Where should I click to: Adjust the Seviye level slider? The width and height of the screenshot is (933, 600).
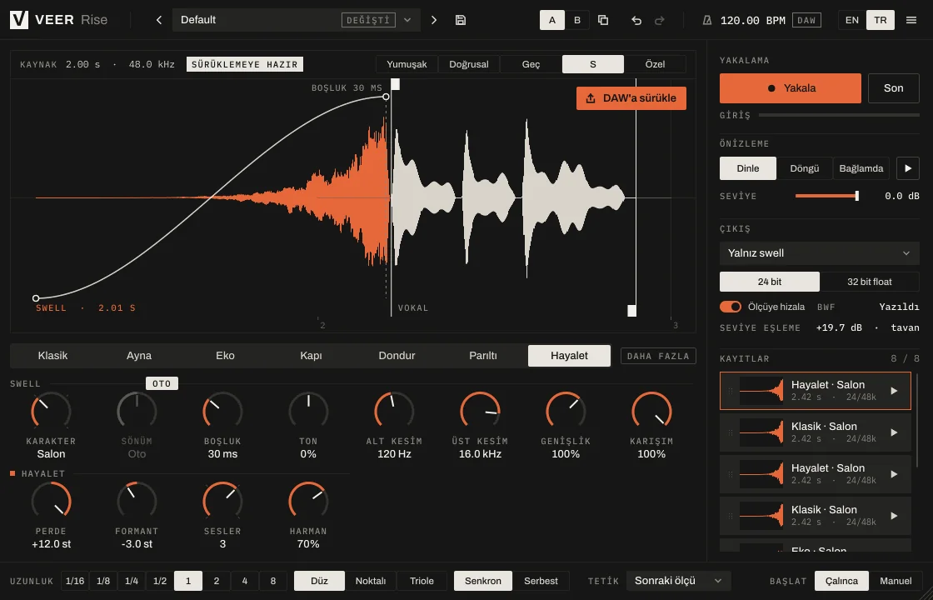826,196
